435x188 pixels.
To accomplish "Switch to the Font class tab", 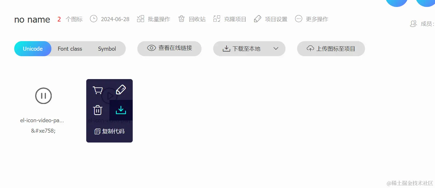I will pos(70,49).
